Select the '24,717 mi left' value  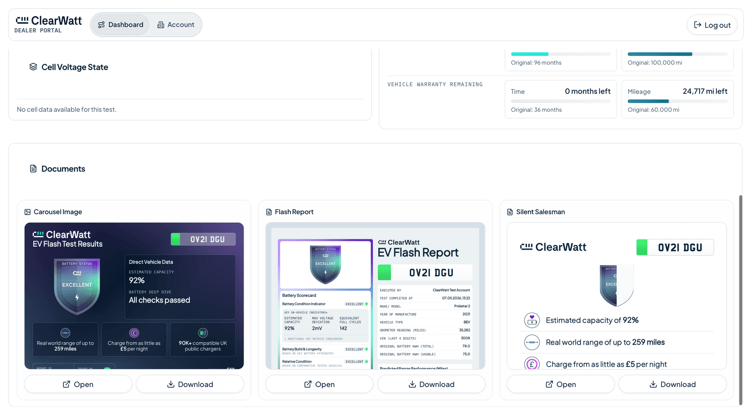[705, 91]
